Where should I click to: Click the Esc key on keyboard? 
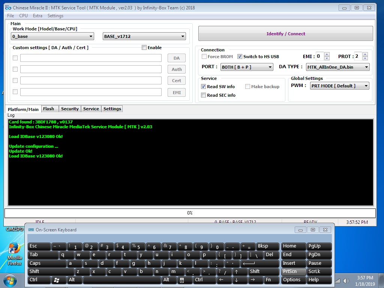click(39, 246)
